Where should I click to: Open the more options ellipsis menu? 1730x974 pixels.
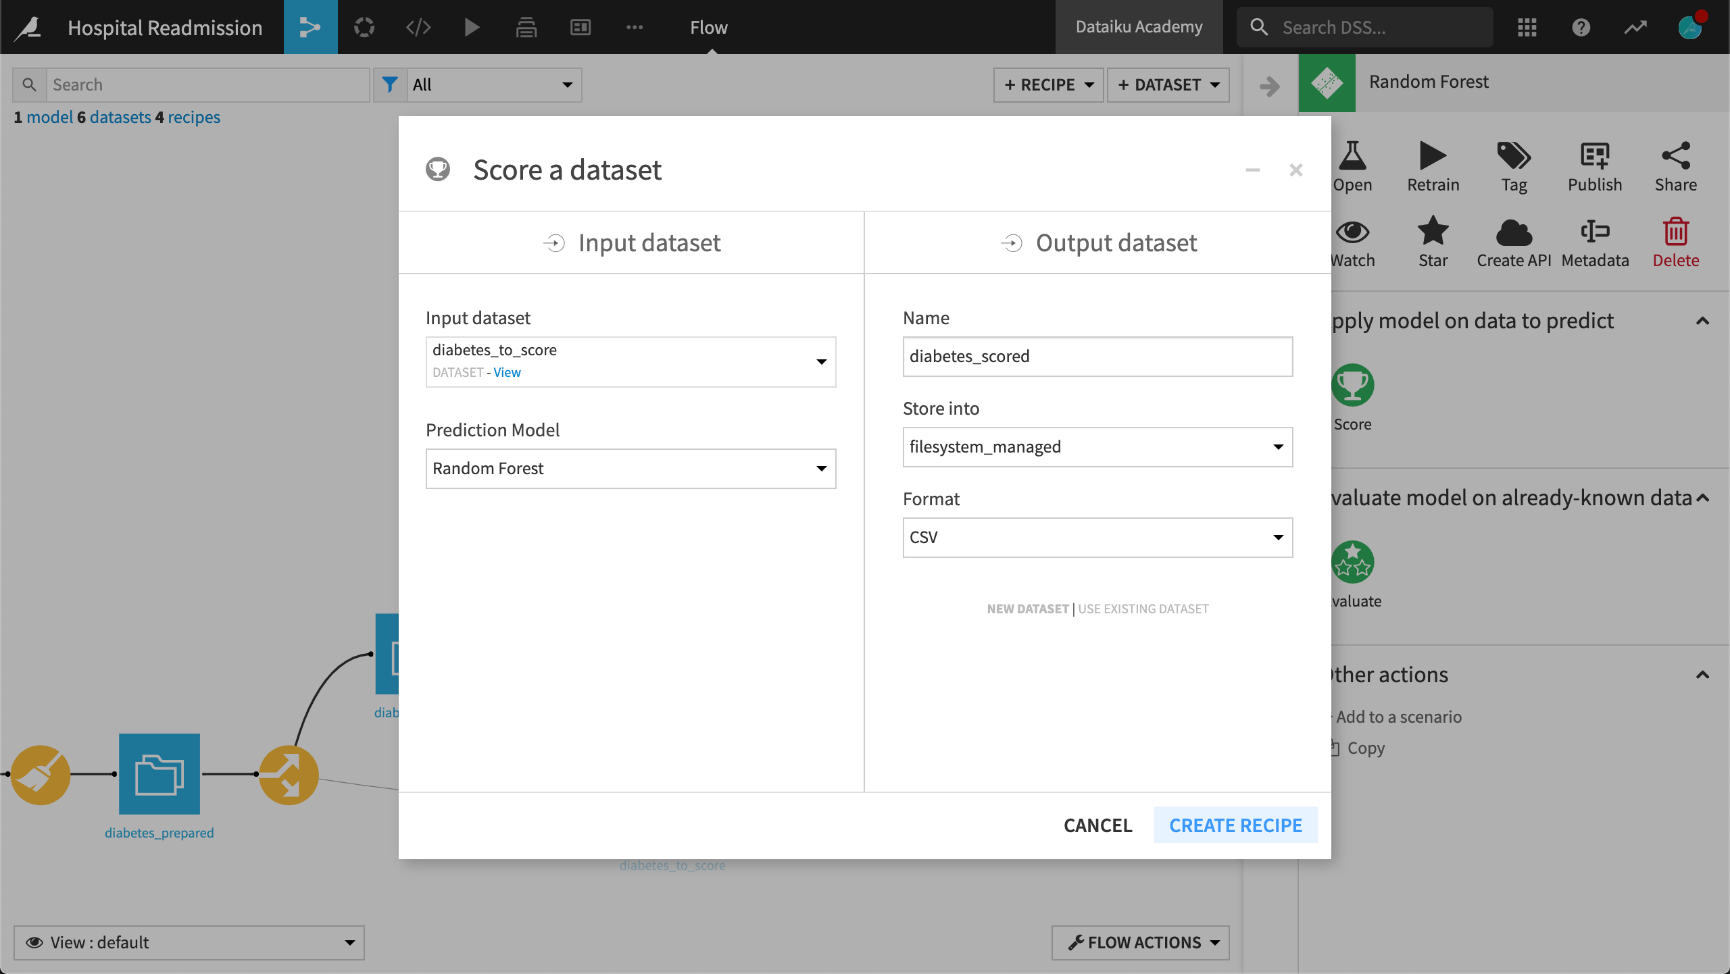tap(635, 27)
